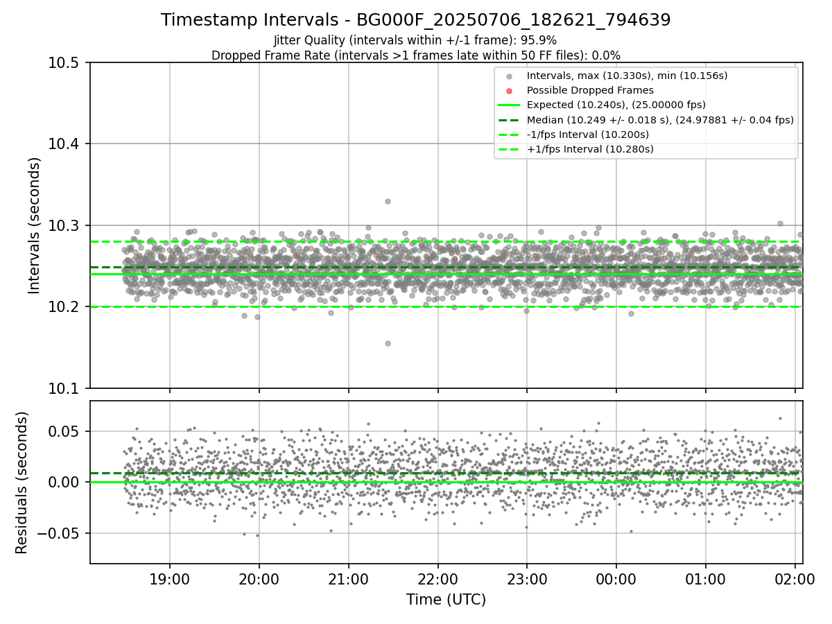
Task: Click the maximum outlier point near 10.33s
Action: 388,201
